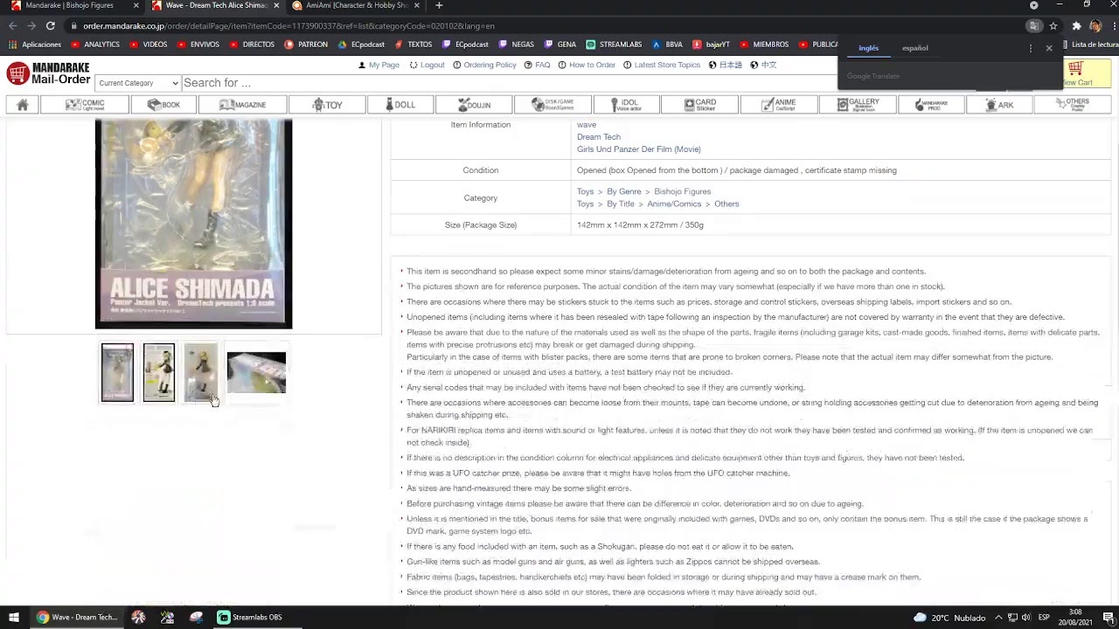
Task: Open the BOOK category
Action: 164,105
